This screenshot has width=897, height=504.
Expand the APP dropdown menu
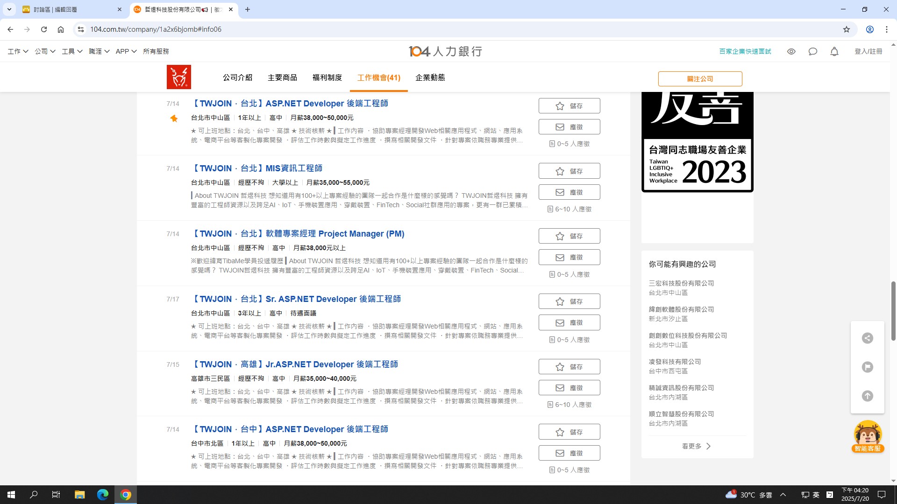pyautogui.click(x=125, y=51)
